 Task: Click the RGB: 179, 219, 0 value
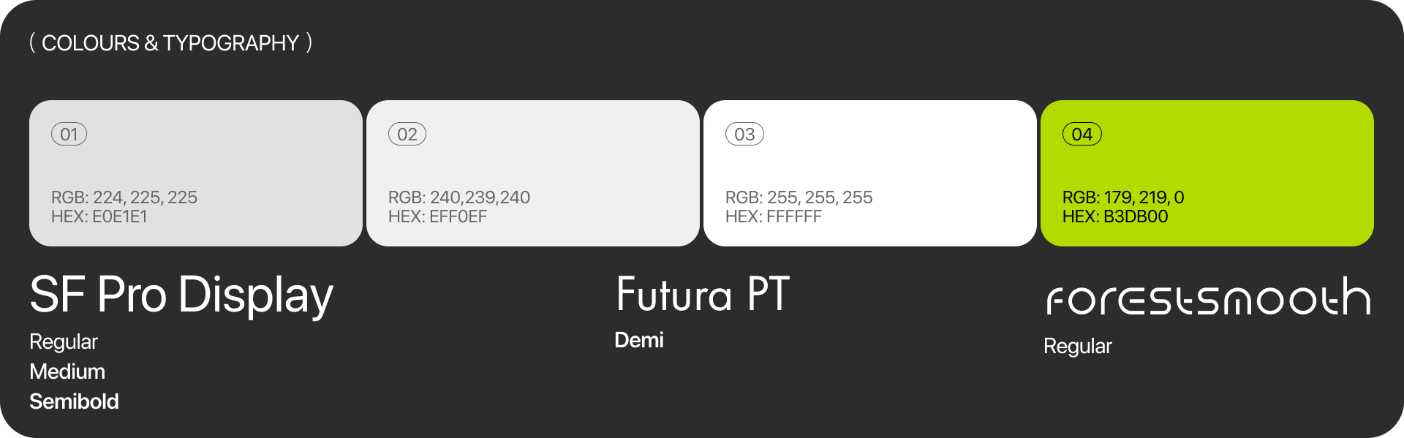coord(1122,197)
